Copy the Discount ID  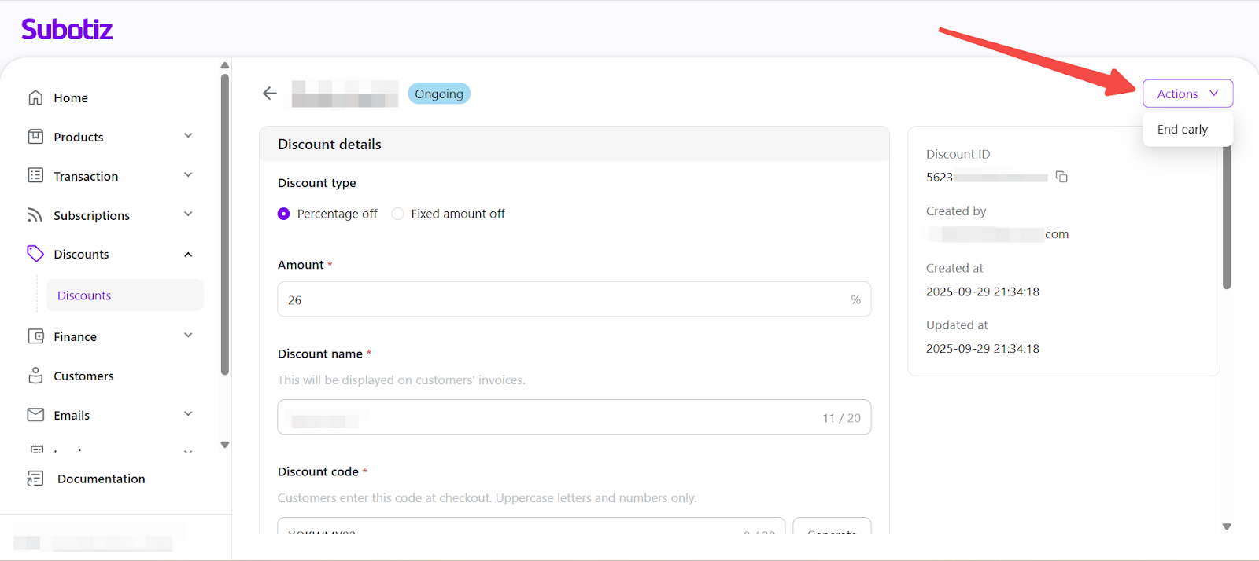tap(1061, 177)
